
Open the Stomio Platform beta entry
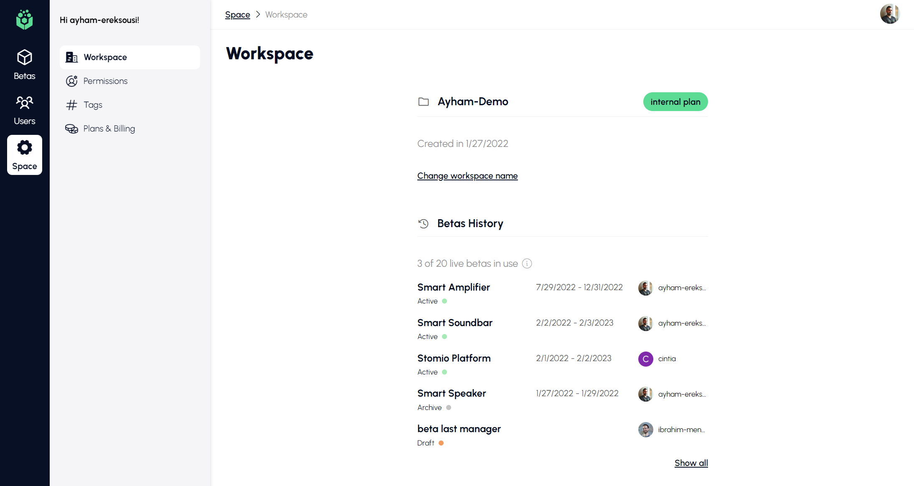pos(454,358)
